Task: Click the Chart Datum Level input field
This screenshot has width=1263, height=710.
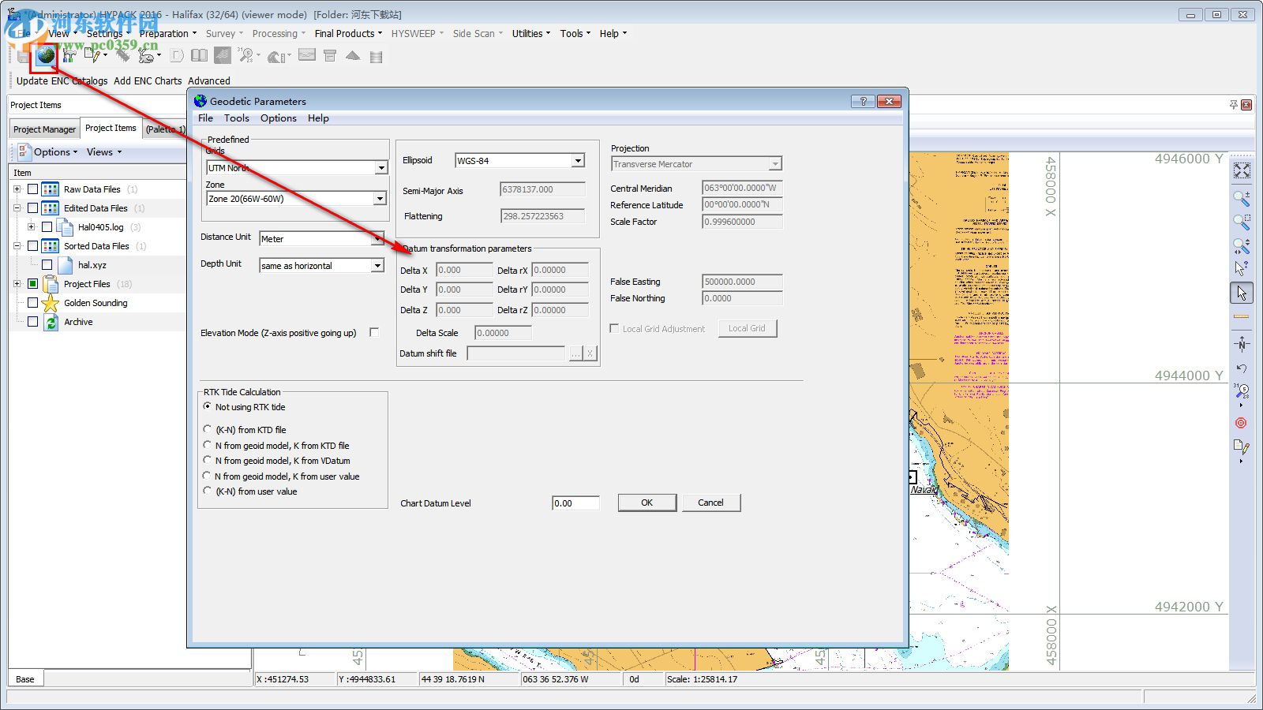Action: tap(575, 503)
